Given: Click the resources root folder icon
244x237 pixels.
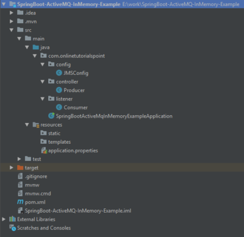Looking at the screenshot, I should [x=36, y=125].
